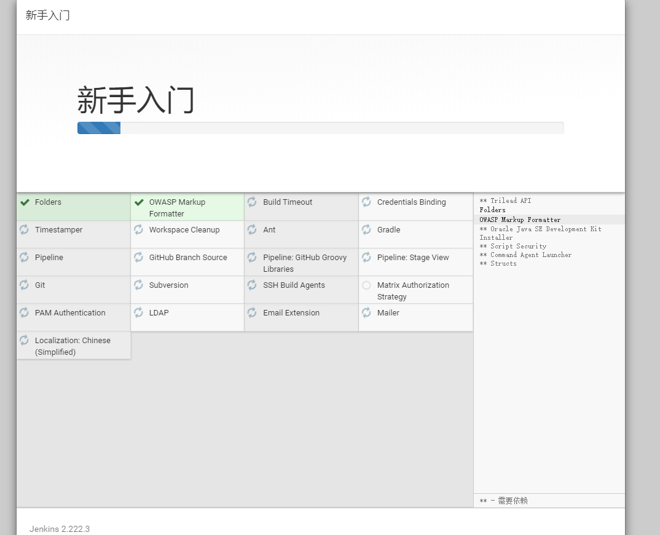Select the PAM Authentication label

tap(70, 312)
